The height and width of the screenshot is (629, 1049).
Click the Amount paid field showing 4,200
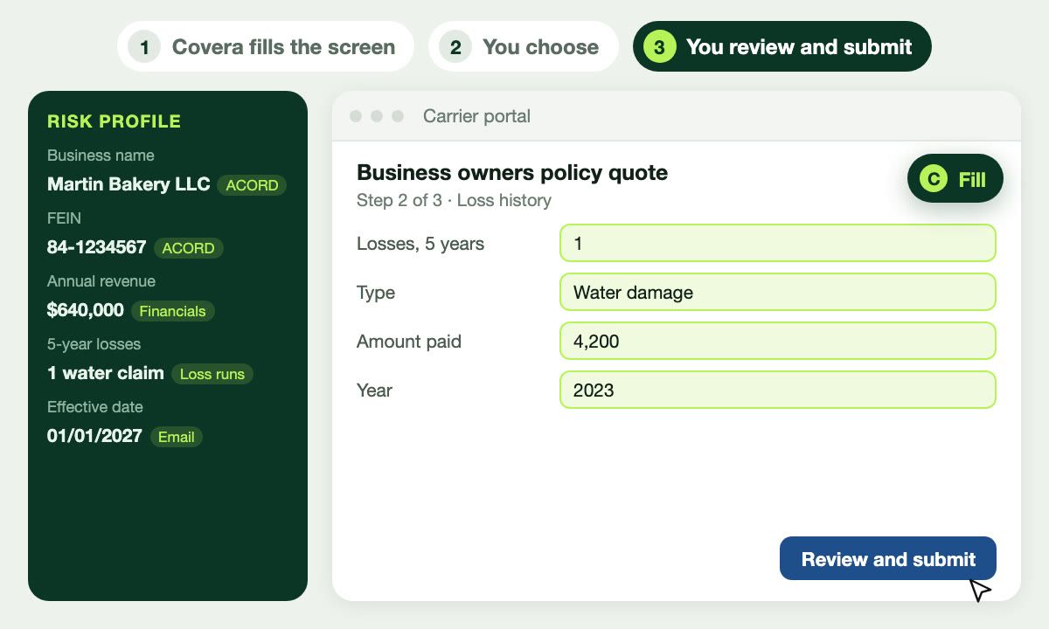[x=778, y=341]
